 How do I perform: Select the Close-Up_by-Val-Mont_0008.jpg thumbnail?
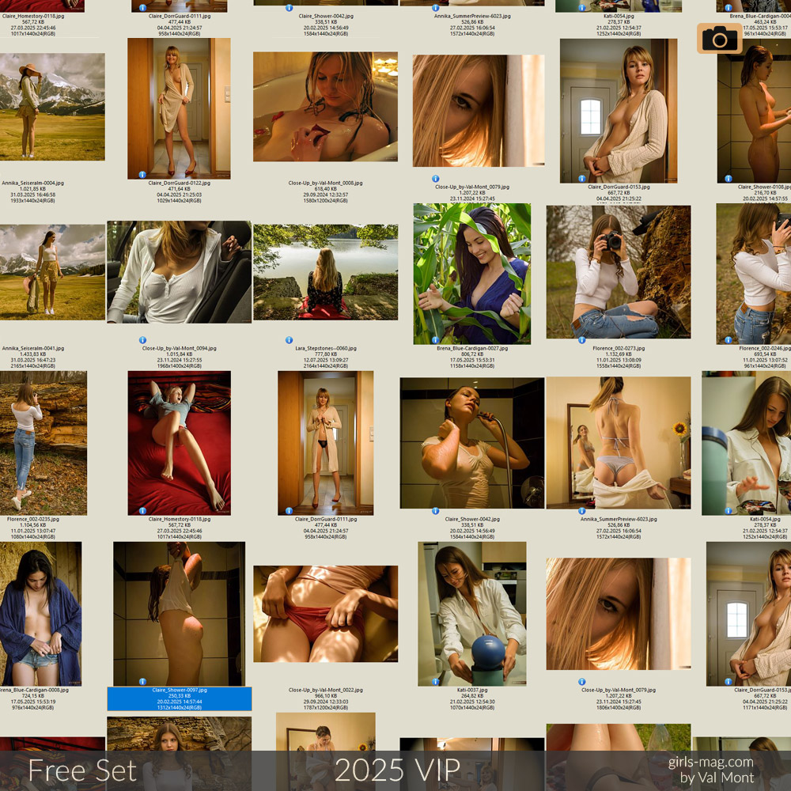325,107
